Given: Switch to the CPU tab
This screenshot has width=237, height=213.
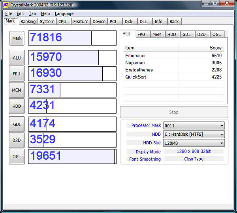Looking at the screenshot, I should 64,21.
